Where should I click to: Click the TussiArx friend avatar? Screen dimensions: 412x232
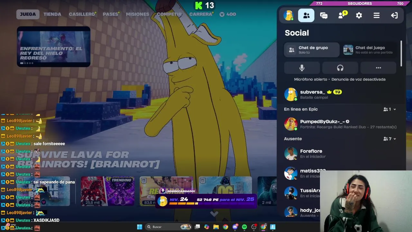291,193
